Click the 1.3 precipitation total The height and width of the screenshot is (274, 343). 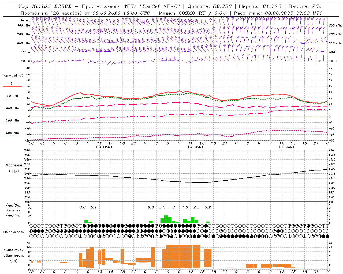pyautogui.click(x=185, y=207)
